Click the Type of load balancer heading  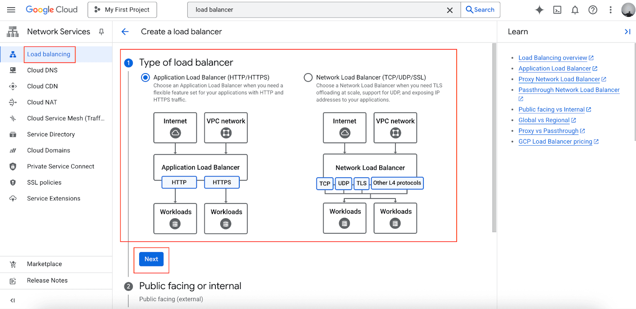pos(186,62)
